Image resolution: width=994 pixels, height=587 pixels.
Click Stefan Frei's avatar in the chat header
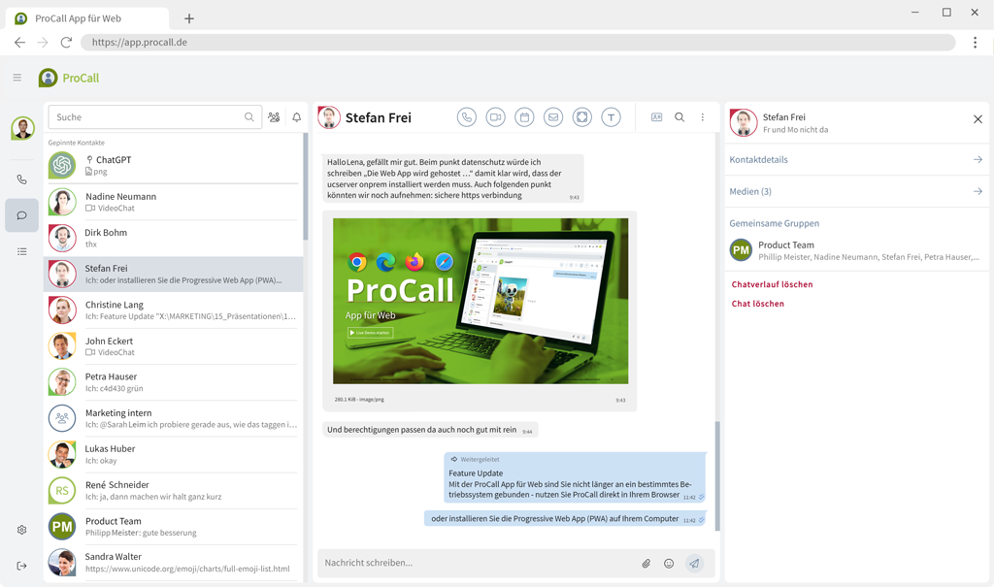tap(329, 117)
